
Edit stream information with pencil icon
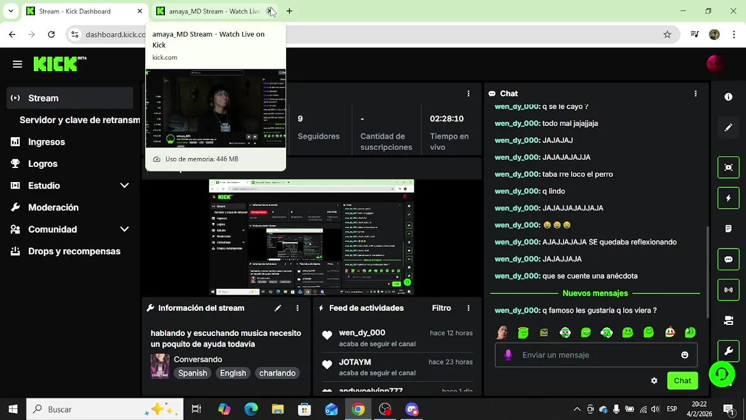(x=278, y=308)
